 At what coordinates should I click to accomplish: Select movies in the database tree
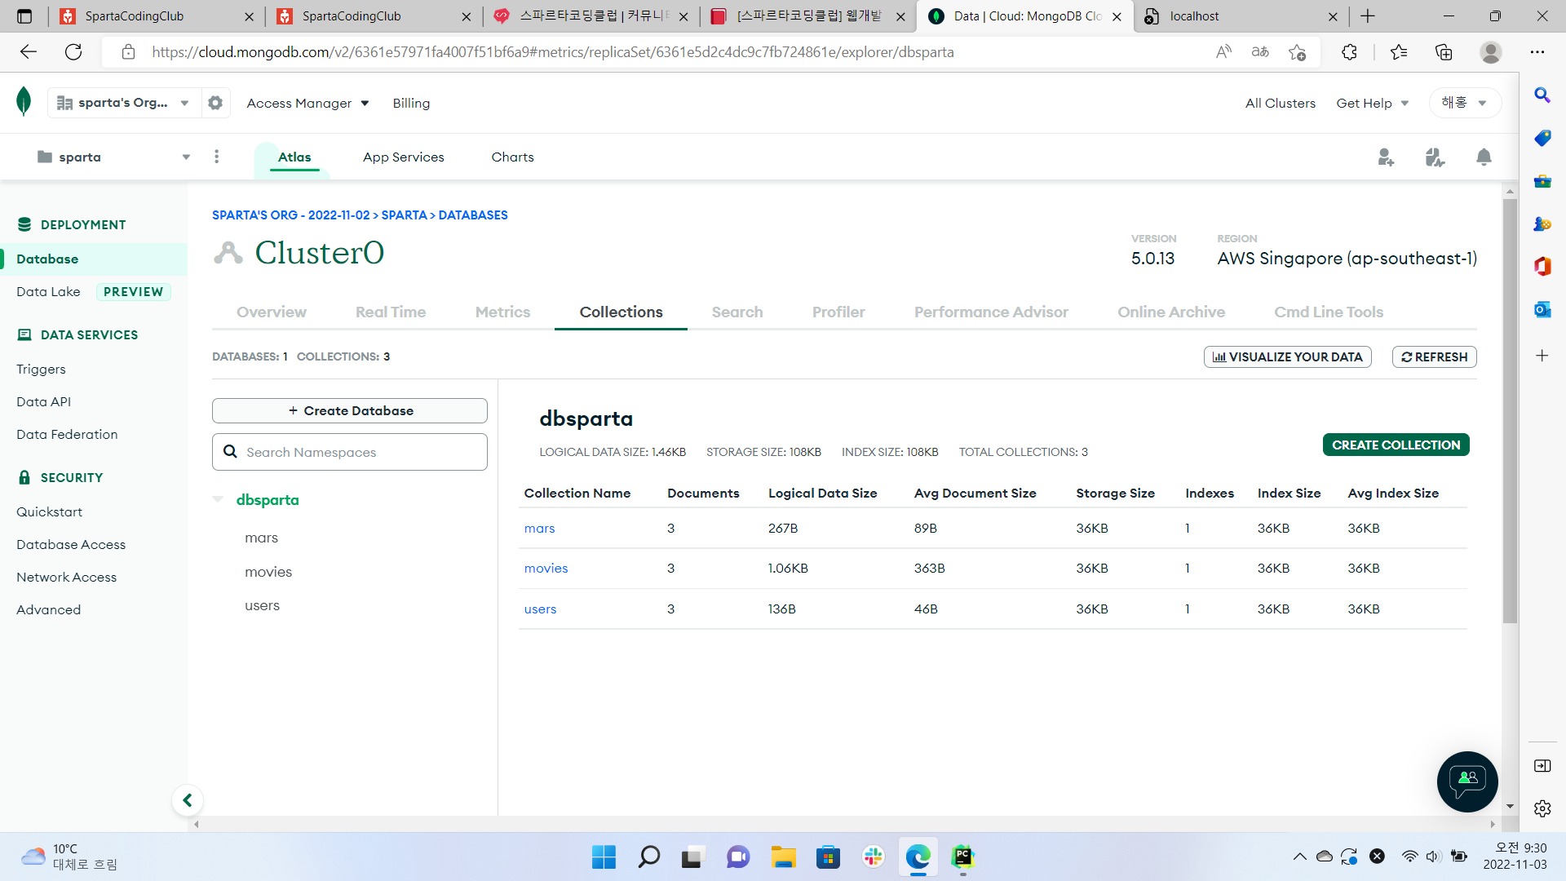(268, 572)
